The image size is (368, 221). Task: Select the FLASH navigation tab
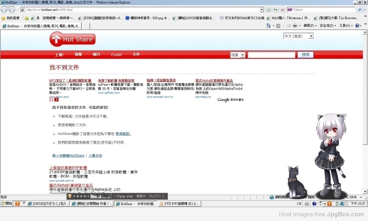[116, 55]
